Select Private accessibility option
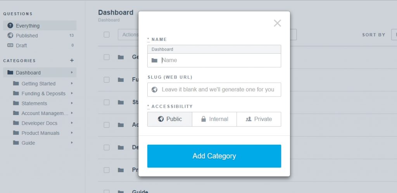Screen dimensions: 397x193 259,119
